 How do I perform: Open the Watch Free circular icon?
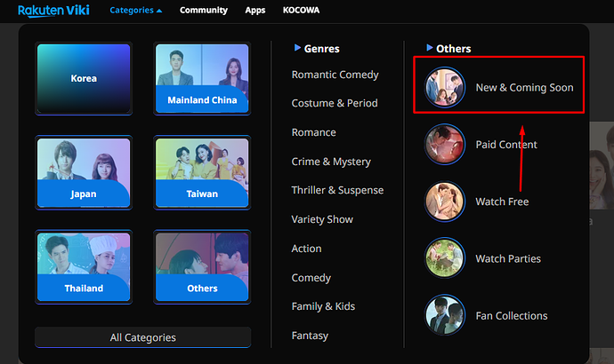point(445,202)
